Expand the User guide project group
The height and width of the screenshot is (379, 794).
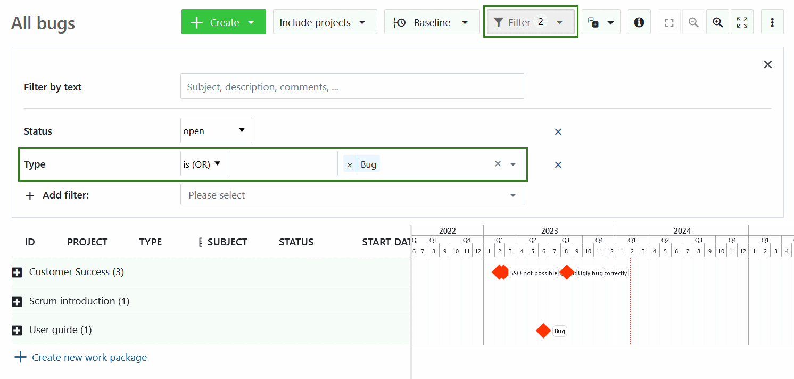click(x=18, y=329)
